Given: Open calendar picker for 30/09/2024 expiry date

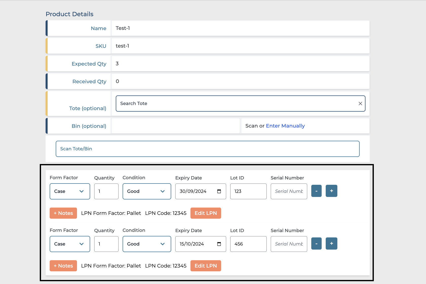Looking at the screenshot, I should tap(219, 191).
